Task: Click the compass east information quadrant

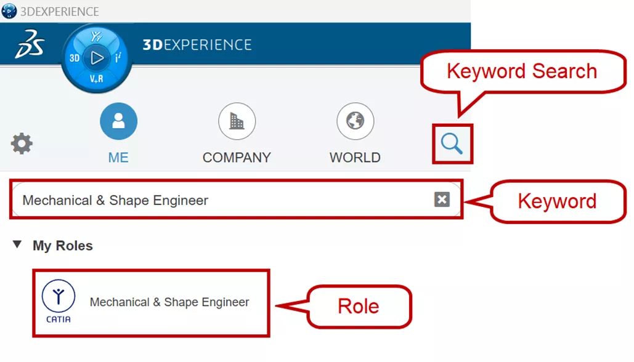Action: click(x=118, y=58)
